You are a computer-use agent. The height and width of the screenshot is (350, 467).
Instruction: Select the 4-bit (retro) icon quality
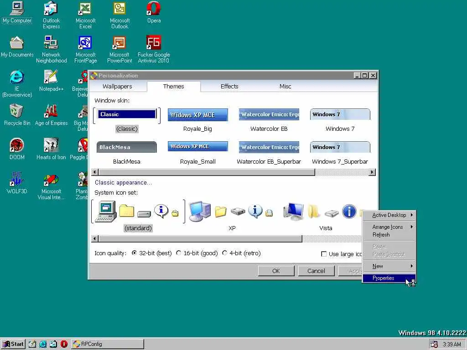[242, 253]
